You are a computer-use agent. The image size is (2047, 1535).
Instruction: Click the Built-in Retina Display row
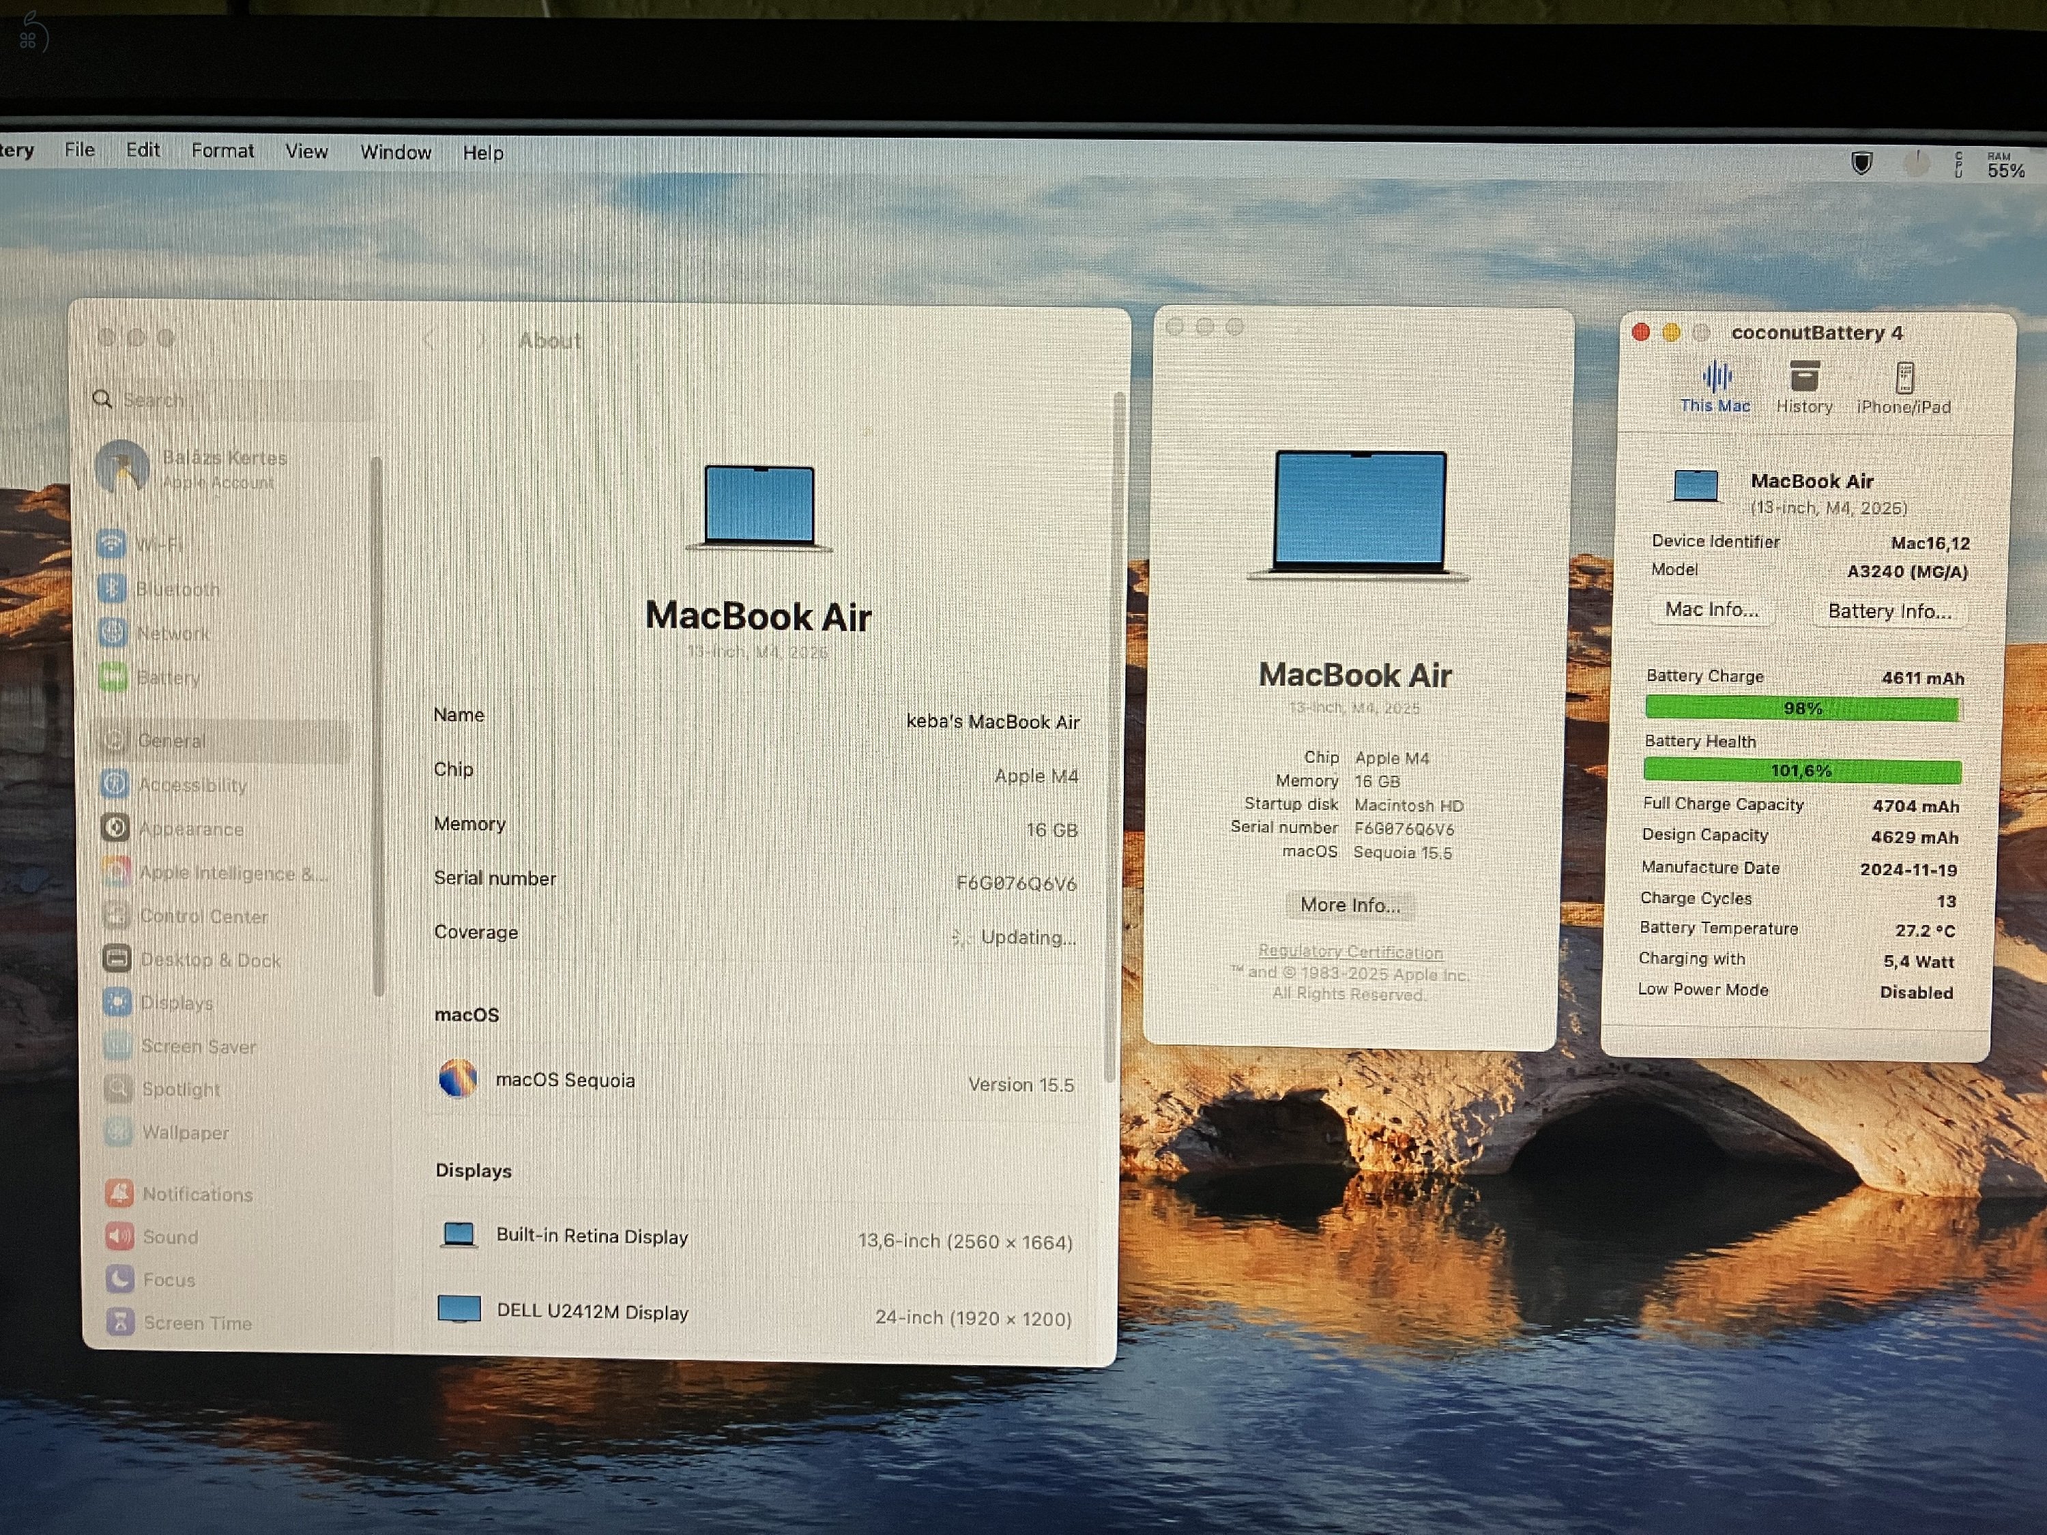pos(755,1238)
